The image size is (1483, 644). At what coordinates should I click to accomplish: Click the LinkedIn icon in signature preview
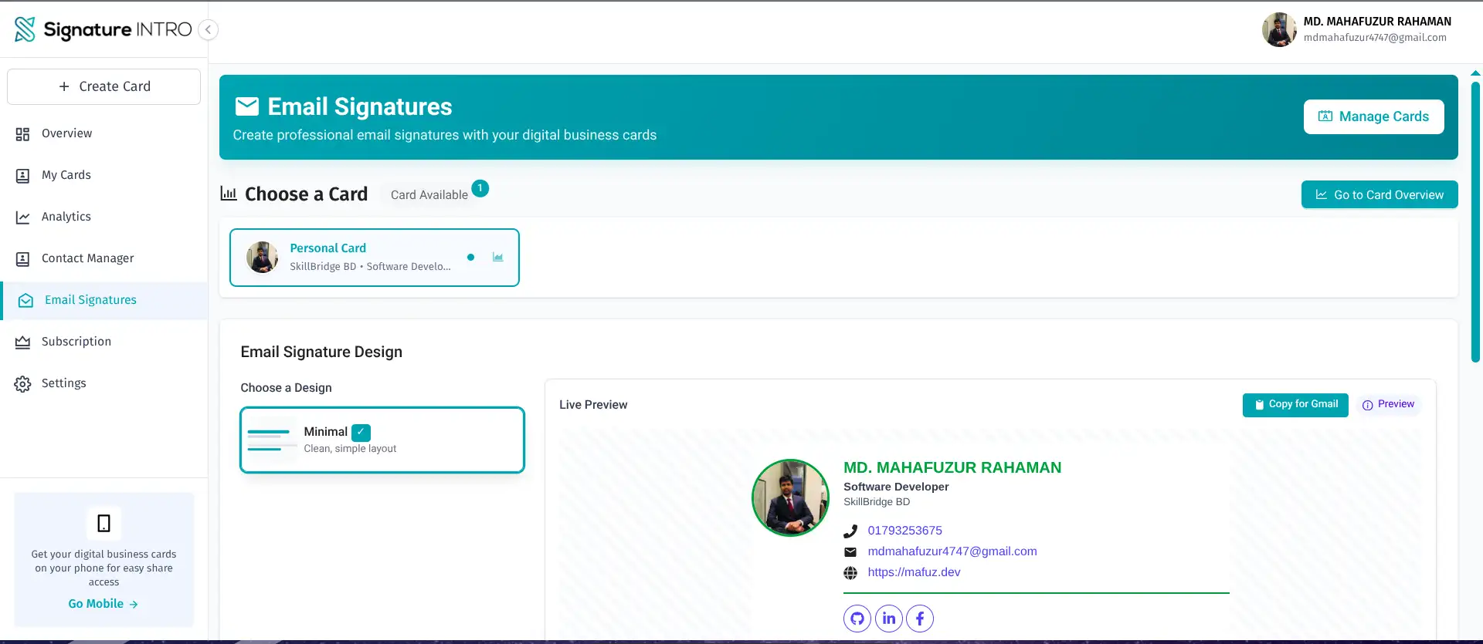point(888,619)
